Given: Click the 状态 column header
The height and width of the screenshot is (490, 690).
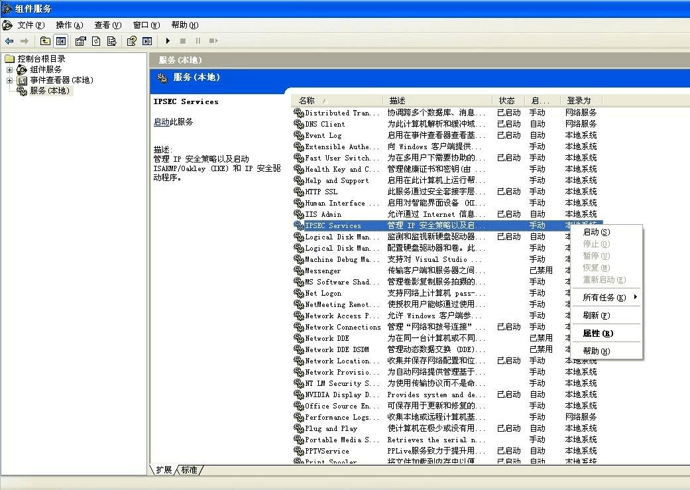Looking at the screenshot, I should [x=507, y=101].
